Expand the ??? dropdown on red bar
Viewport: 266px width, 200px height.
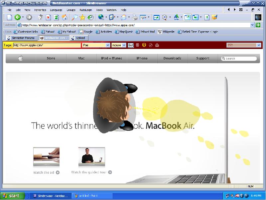click(259, 45)
